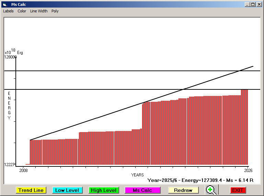Click the 128000 energy axis maximum label
The width and height of the screenshot is (264, 196).
pos(10,57)
